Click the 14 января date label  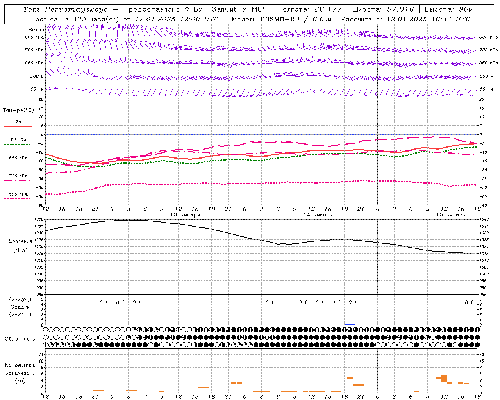point(318,215)
